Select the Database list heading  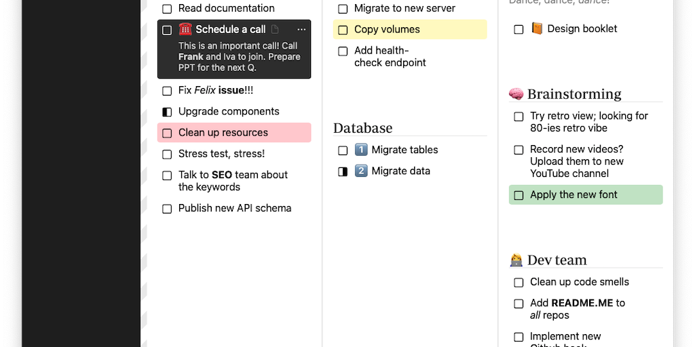coord(362,128)
